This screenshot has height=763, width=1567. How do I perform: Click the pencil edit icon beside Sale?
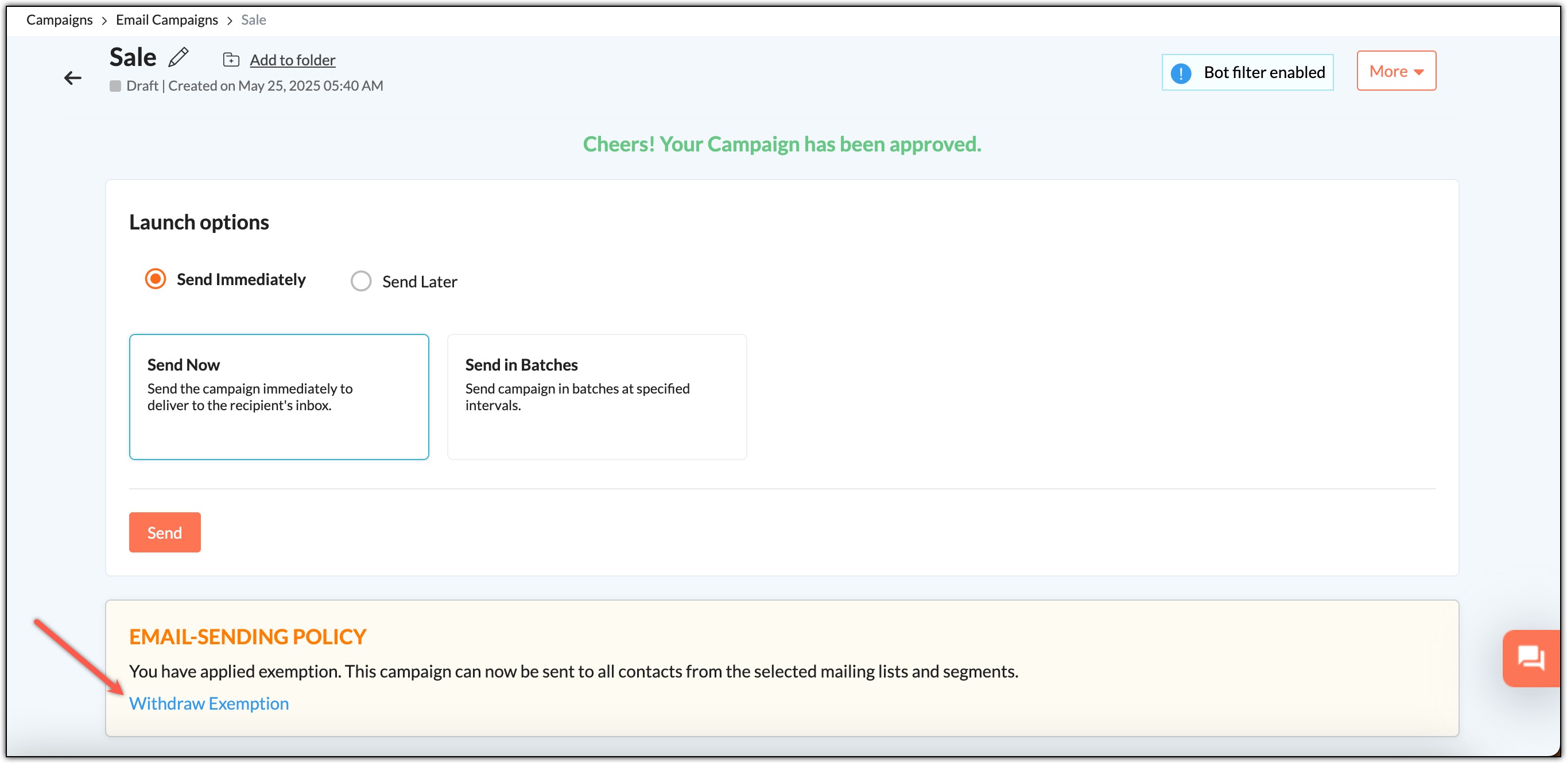179,57
